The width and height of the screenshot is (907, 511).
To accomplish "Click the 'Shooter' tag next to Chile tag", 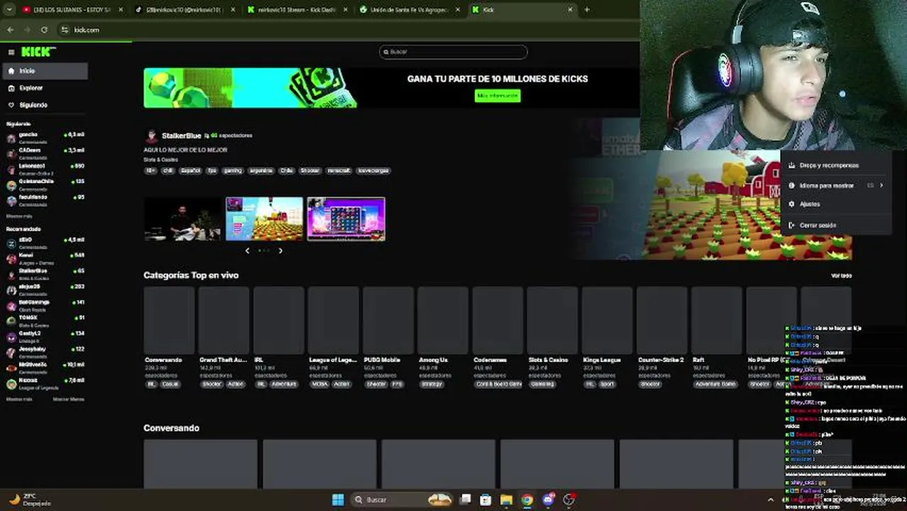I will (310, 170).
